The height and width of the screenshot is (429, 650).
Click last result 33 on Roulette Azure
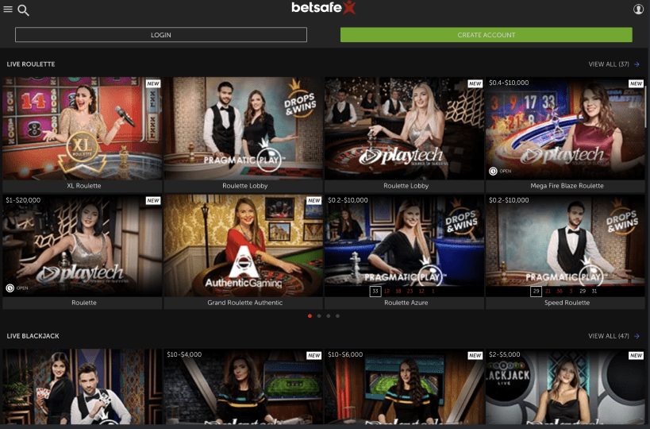click(375, 292)
